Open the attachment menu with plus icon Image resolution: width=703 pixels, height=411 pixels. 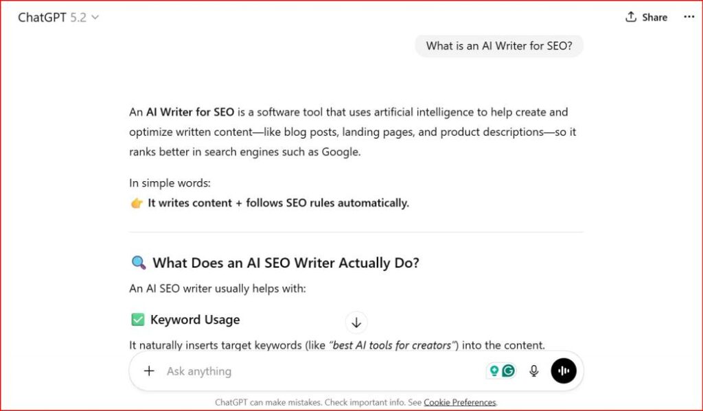150,371
